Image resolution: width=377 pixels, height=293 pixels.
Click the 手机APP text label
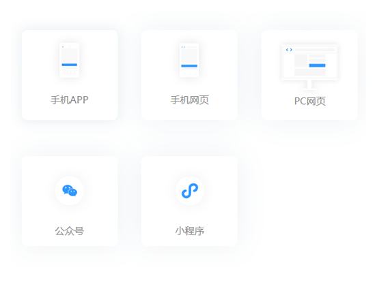tap(70, 100)
